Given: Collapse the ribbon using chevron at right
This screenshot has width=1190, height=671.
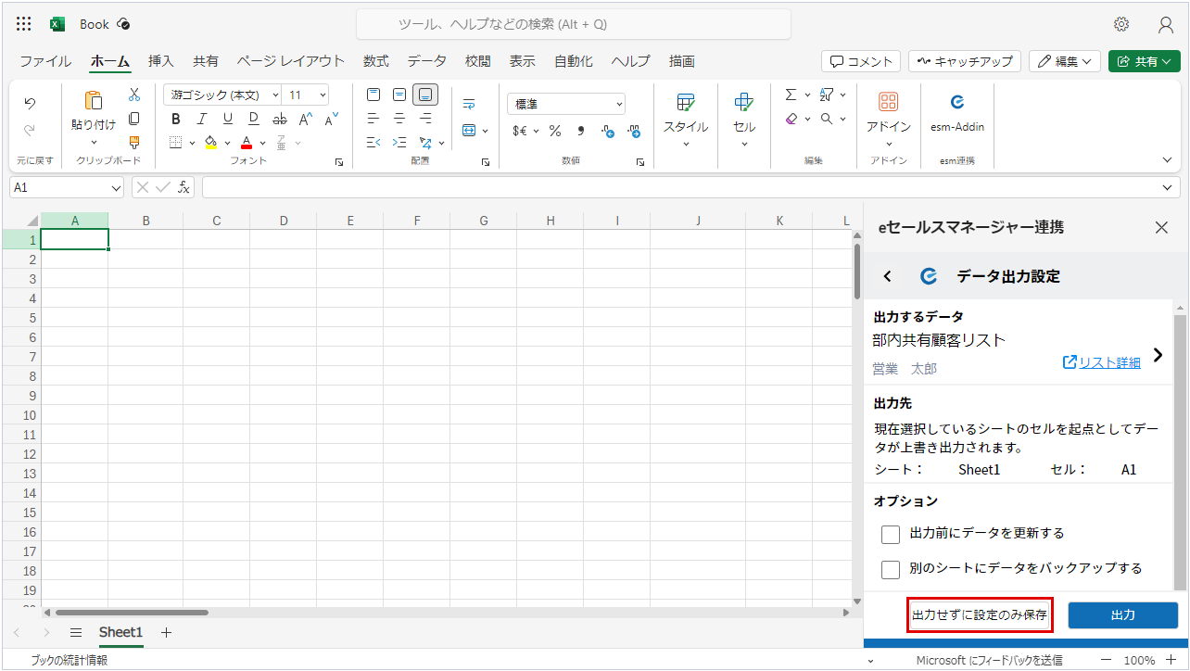Looking at the screenshot, I should click(1168, 159).
